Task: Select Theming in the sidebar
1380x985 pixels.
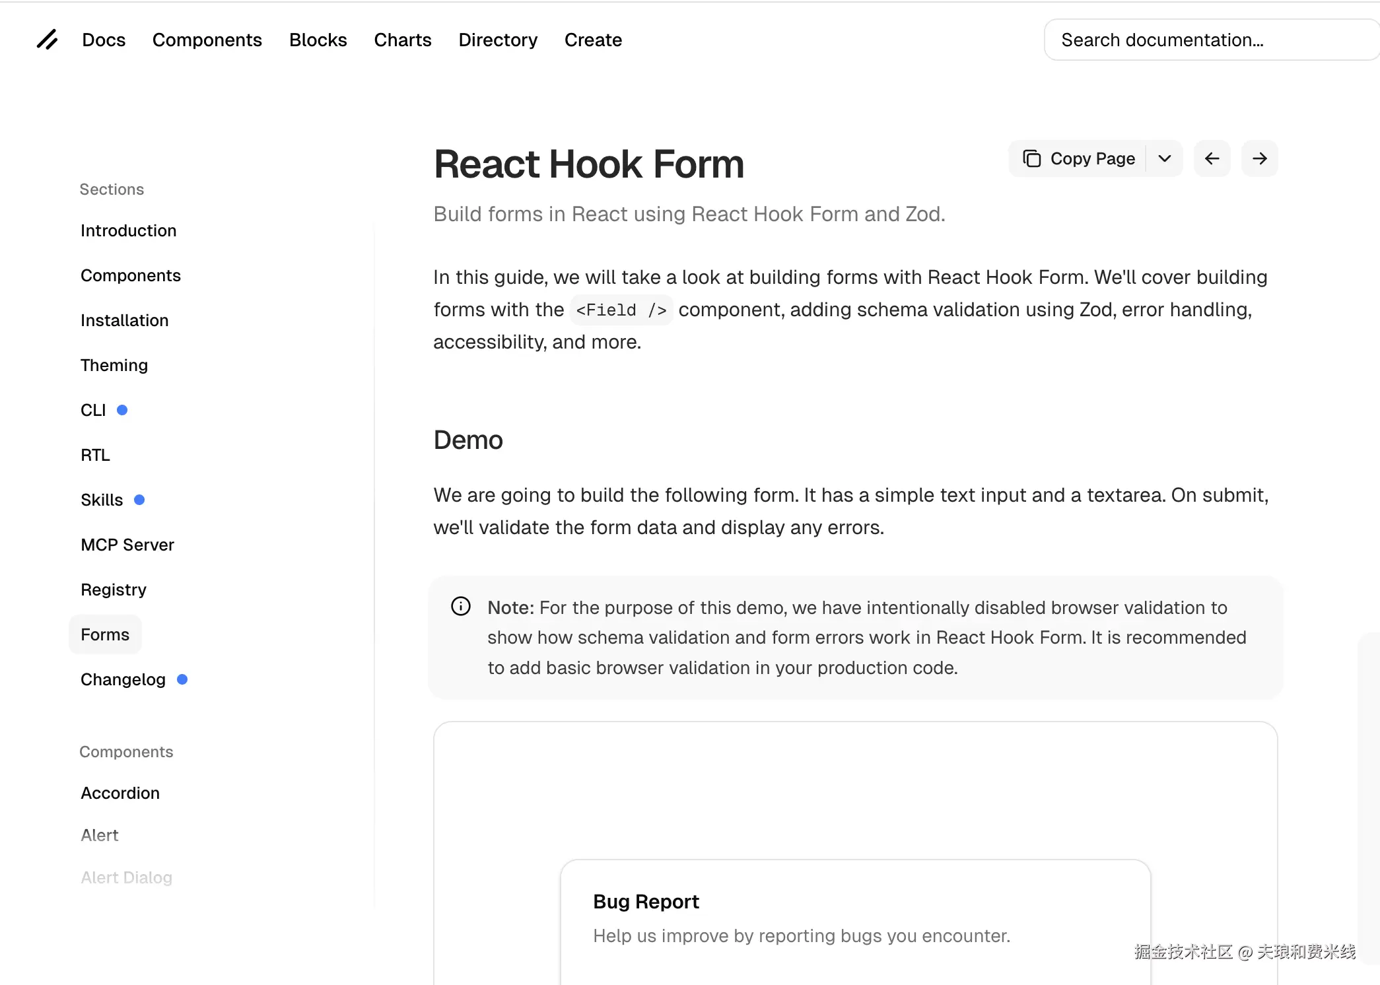Action: point(114,365)
